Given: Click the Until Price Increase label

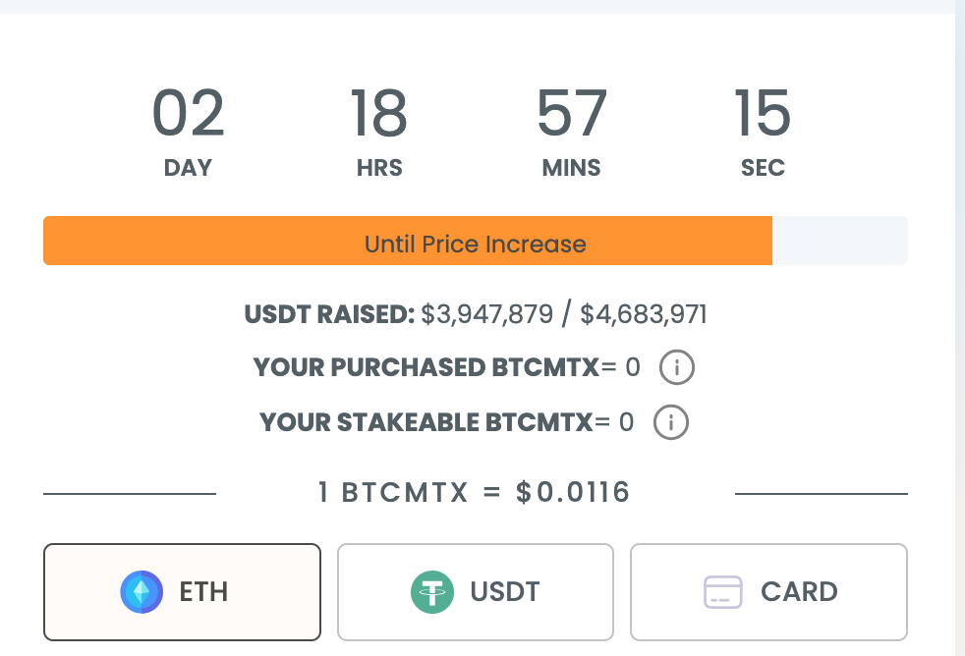Looking at the screenshot, I should (x=475, y=245).
